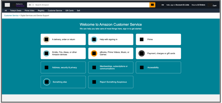Click the Payment, charges or gift cards icon
This screenshot has height=103, width=222.
click(x=142, y=53)
